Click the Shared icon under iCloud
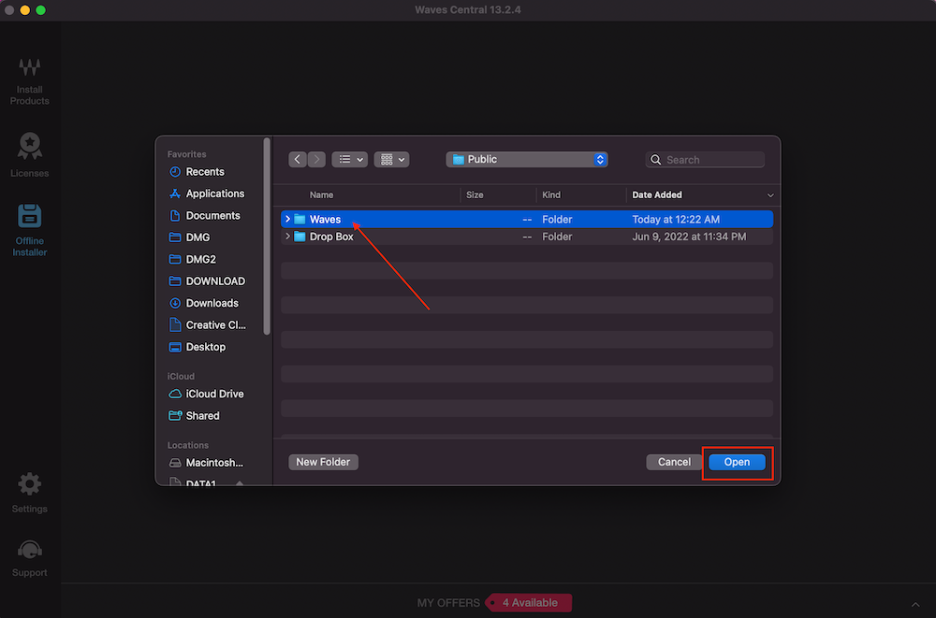The height and width of the screenshot is (618, 936). tap(177, 415)
